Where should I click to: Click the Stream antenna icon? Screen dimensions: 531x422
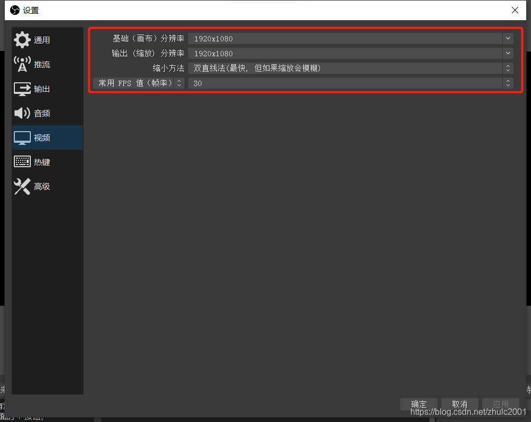[x=22, y=64]
